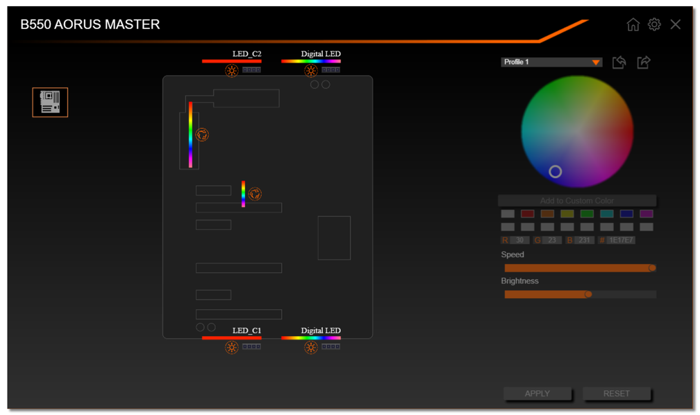
Task: Click top Digital LED sun effect icon
Action: (310, 71)
